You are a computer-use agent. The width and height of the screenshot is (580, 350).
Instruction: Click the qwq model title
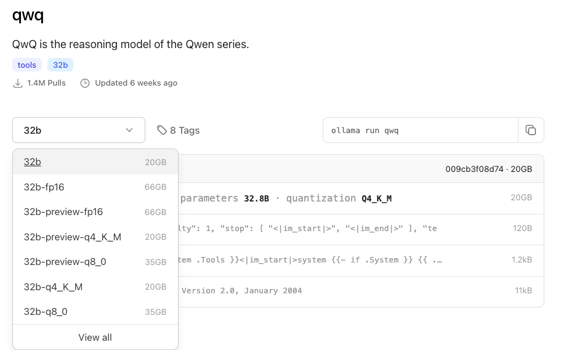(x=28, y=15)
